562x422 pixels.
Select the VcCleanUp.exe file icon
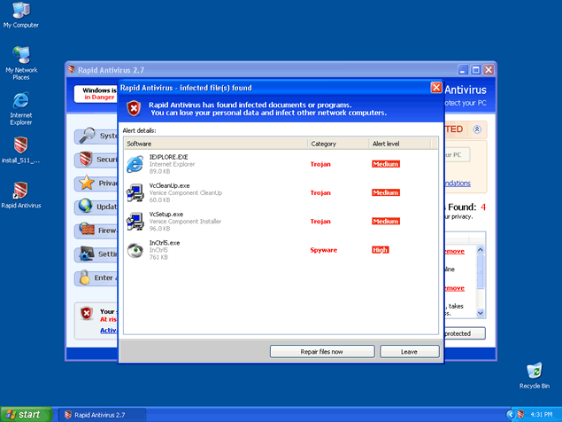coord(135,192)
